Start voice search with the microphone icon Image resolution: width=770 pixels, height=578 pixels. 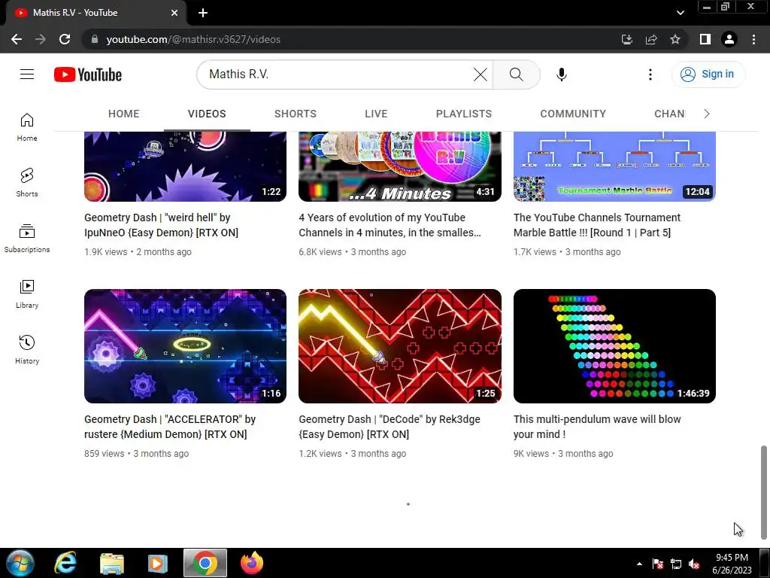(x=561, y=75)
